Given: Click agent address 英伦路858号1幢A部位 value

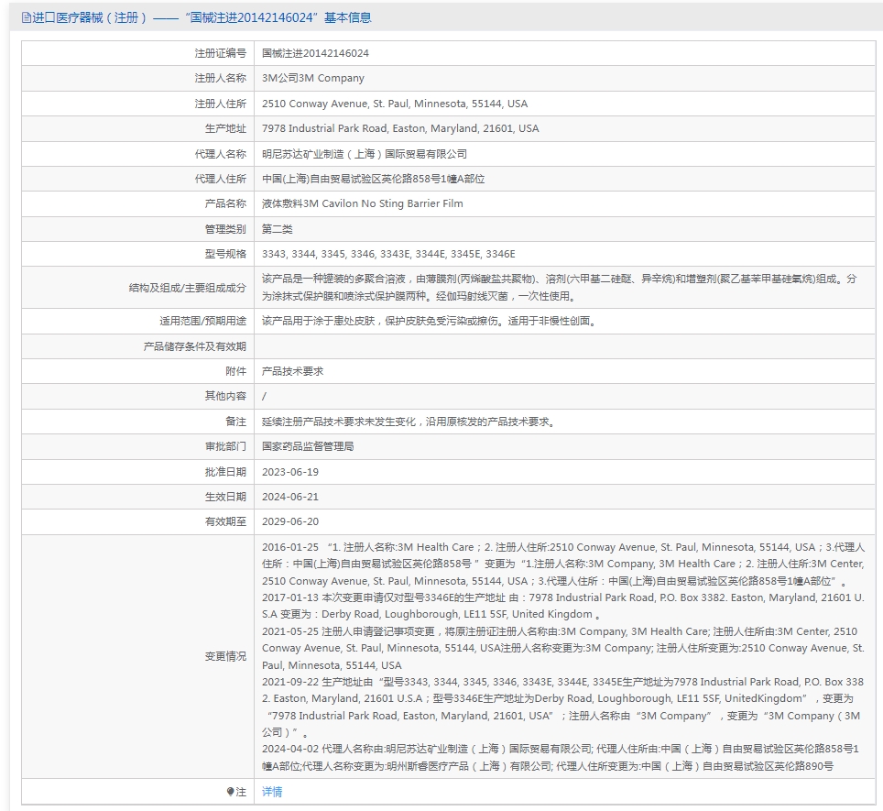Looking at the screenshot, I should [374, 179].
